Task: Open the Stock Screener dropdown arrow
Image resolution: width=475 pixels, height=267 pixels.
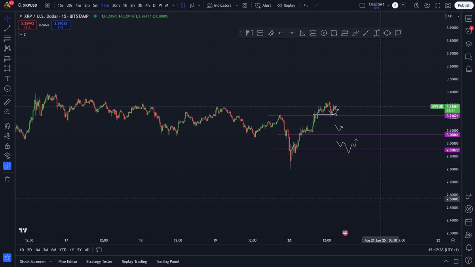Action: tap(50, 261)
